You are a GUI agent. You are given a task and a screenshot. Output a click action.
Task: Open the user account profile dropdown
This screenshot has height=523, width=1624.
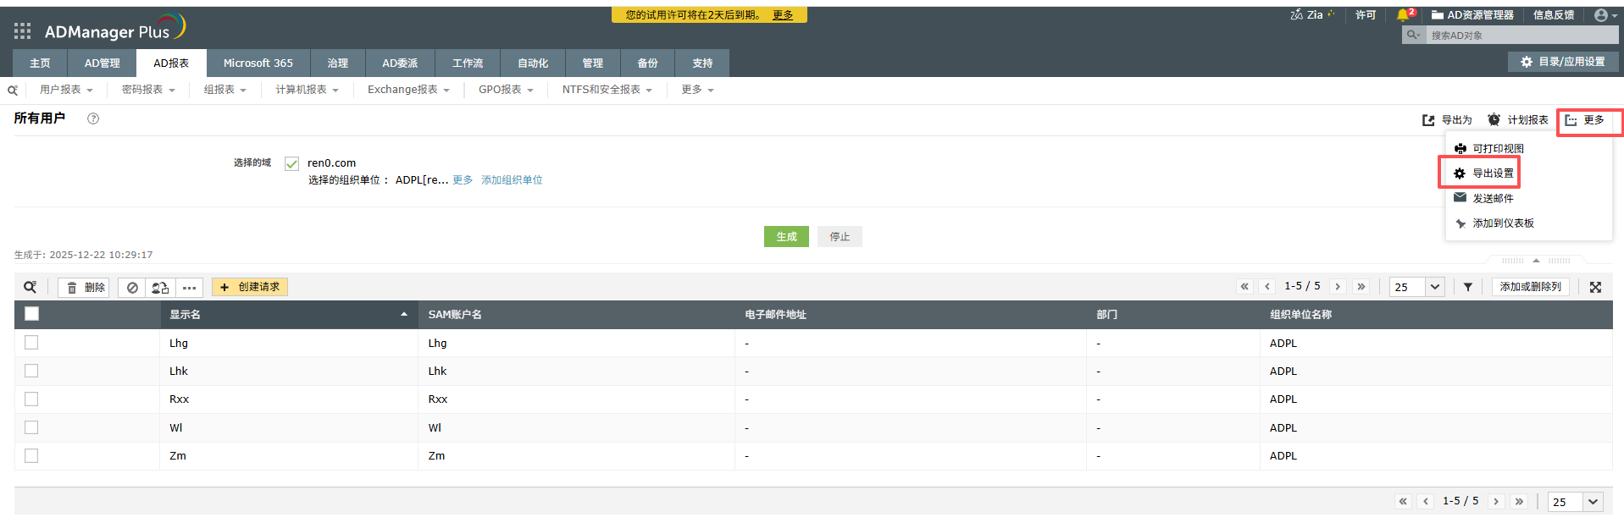point(1605,15)
